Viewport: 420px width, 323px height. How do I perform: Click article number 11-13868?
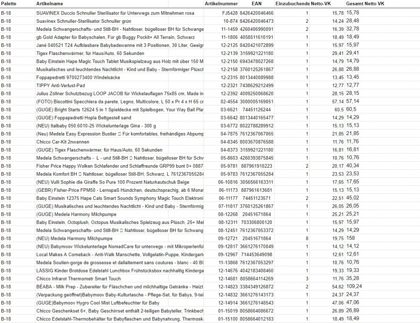pos(228,262)
